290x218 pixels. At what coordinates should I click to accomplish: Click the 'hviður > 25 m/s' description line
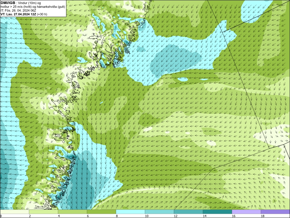tap(33, 7)
